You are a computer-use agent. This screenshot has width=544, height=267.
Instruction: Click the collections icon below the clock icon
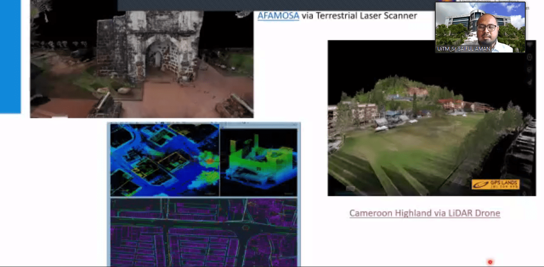pos(530,70)
